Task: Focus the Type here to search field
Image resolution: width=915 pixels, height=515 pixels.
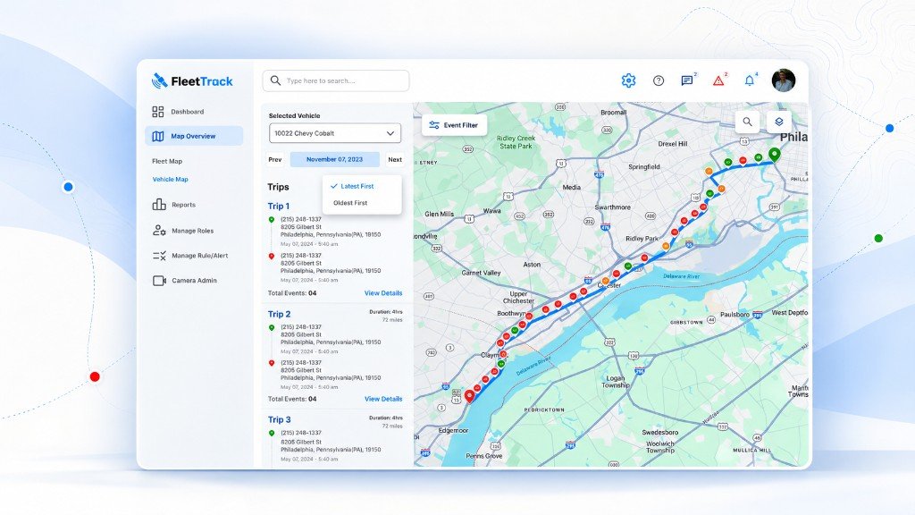Action: coord(336,80)
